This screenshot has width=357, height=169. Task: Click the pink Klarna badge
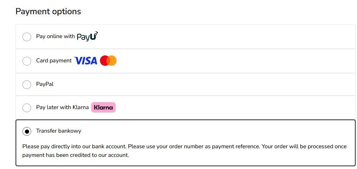(x=103, y=107)
